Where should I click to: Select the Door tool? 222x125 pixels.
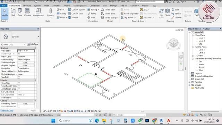[x=20, y=12]
